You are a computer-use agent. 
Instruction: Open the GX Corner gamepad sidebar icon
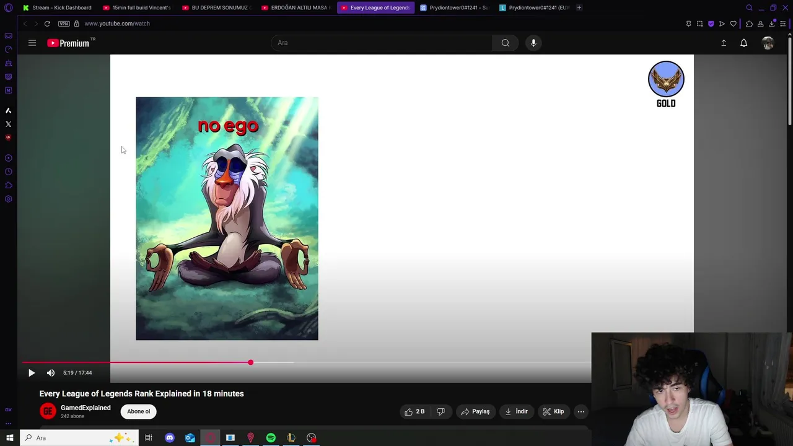point(8,36)
